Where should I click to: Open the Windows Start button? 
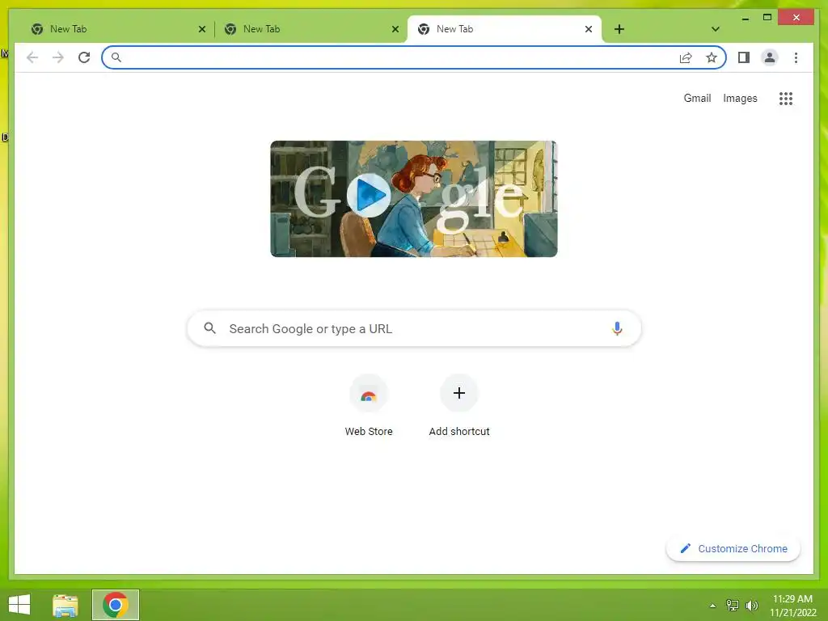[19, 605]
